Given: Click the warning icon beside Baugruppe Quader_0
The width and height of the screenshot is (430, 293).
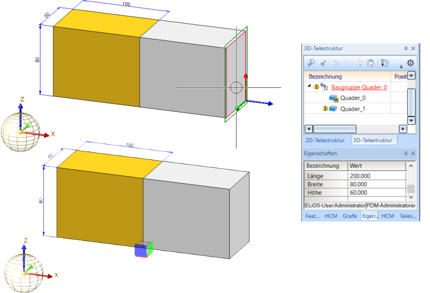Looking at the screenshot, I should point(316,87).
